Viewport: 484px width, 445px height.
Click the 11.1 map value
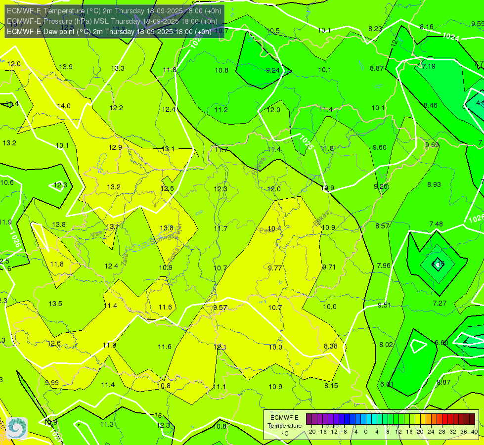[x=220, y=387]
